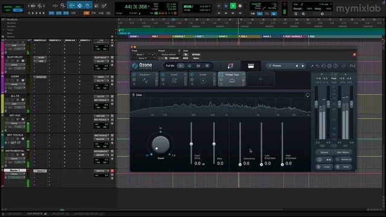386x217 pixels.
Task: Select the vocal focus icon next to Full Mix
Action: [x=189, y=66]
